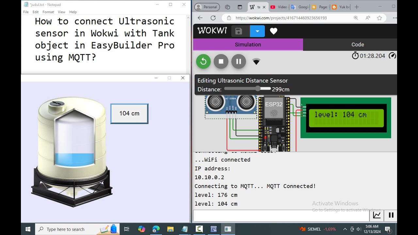The width and height of the screenshot is (418, 235).
Task: Focus the serial monitor input field
Action: tap(281, 215)
